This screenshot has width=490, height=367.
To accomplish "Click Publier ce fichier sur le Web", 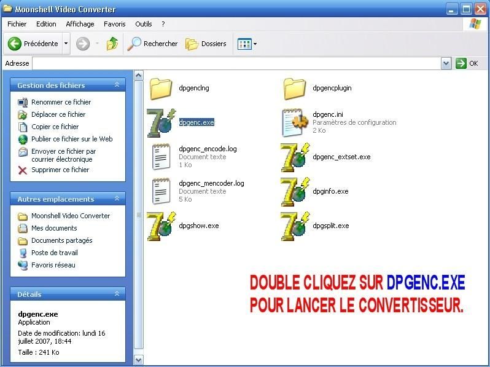I will [72, 139].
